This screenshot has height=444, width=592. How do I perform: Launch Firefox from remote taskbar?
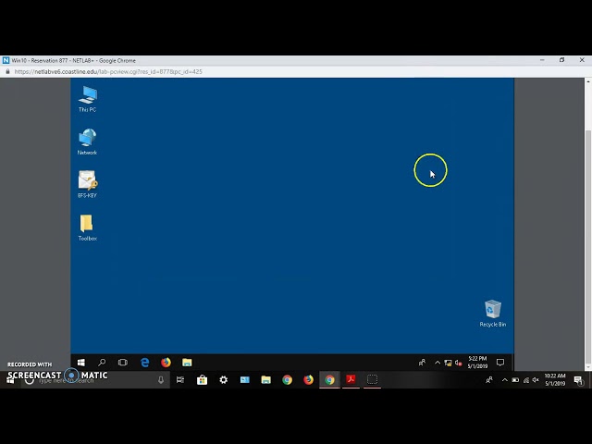pyautogui.click(x=166, y=363)
